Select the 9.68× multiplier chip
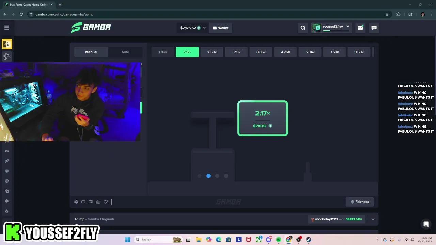The image size is (436, 245). click(x=359, y=52)
